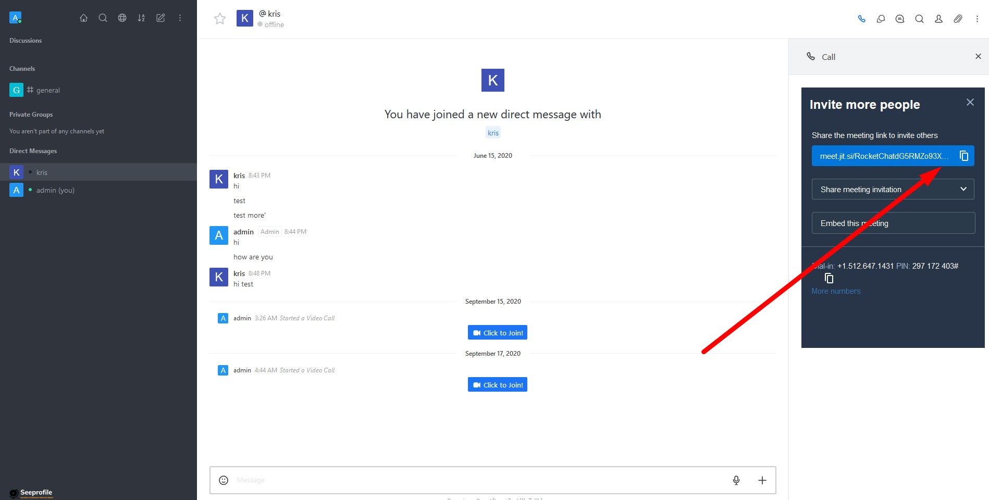Click Embed this meeting button
The height and width of the screenshot is (500, 989).
pos(893,223)
